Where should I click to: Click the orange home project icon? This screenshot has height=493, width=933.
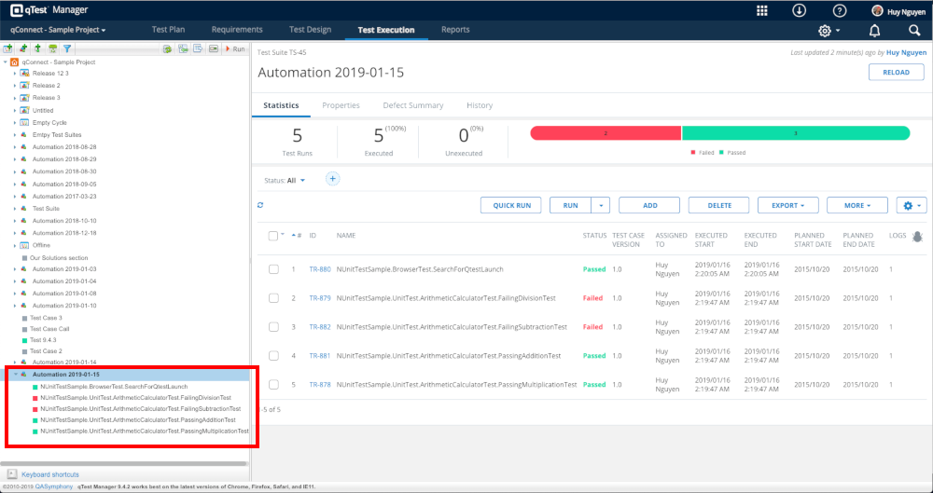tap(14, 62)
